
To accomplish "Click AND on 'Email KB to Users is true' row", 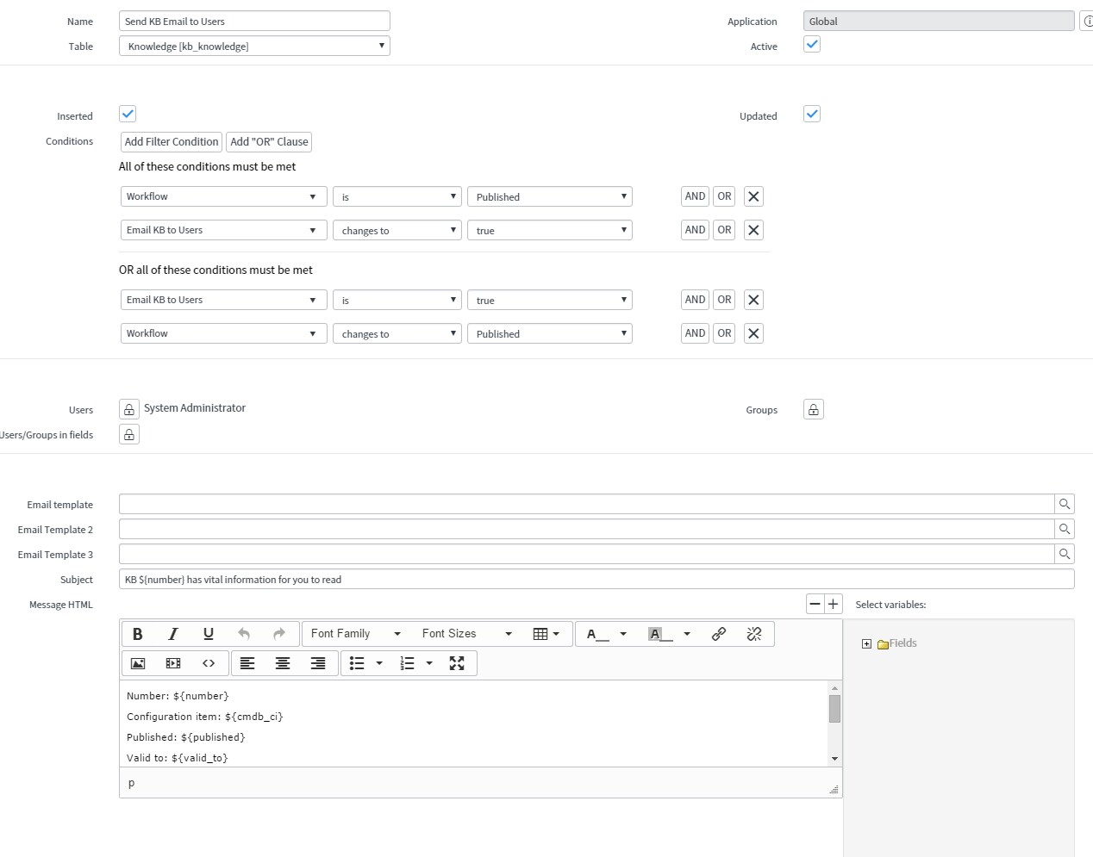I will (695, 300).
